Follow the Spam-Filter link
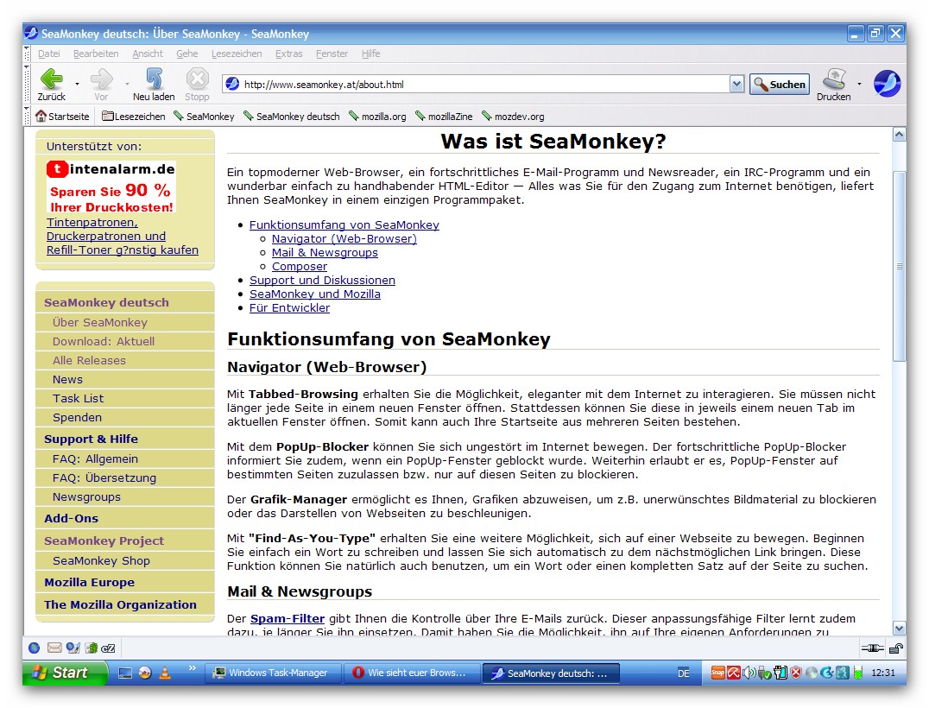929x708 pixels. point(288,618)
